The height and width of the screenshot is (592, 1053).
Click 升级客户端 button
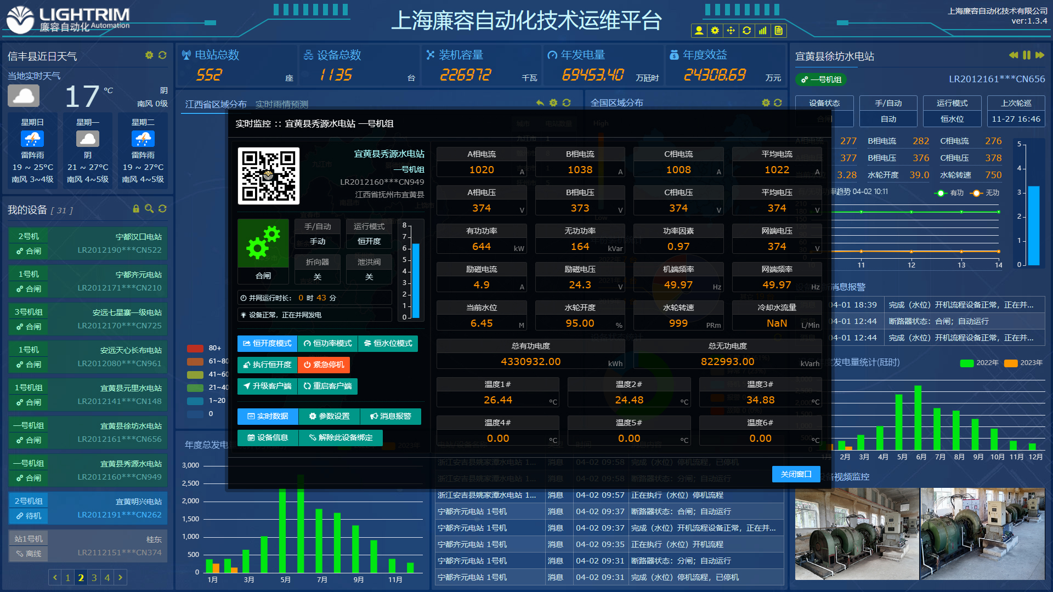(x=268, y=386)
